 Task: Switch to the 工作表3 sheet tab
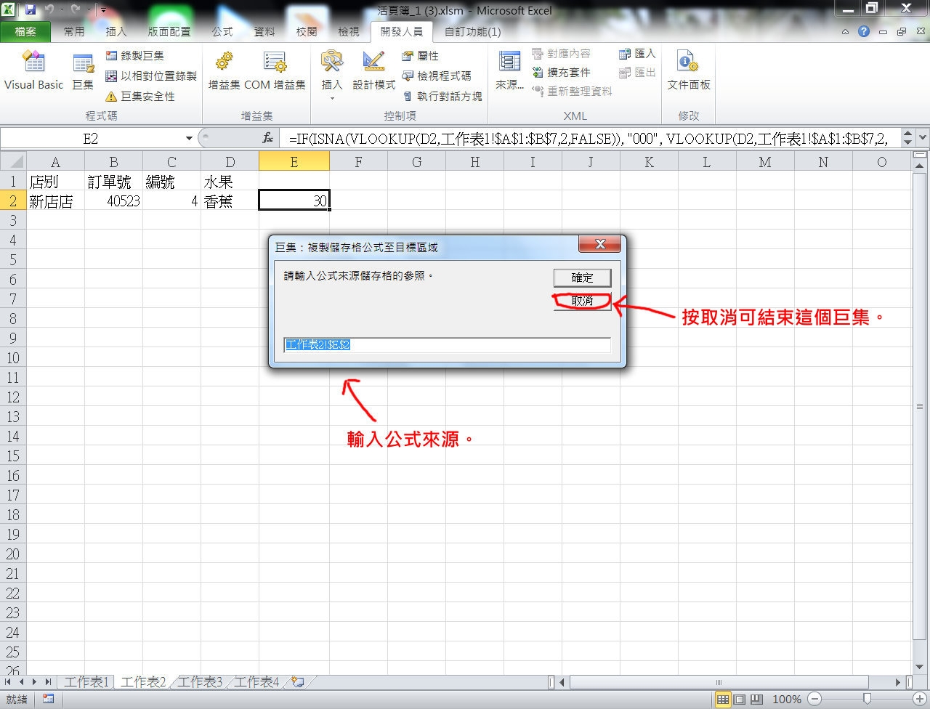pos(199,681)
